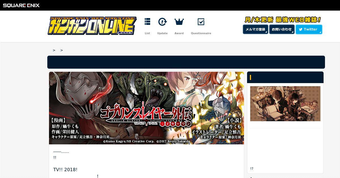Viewport: 340px width, 178px height.
Task: Open the List icon
Action: point(147,22)
